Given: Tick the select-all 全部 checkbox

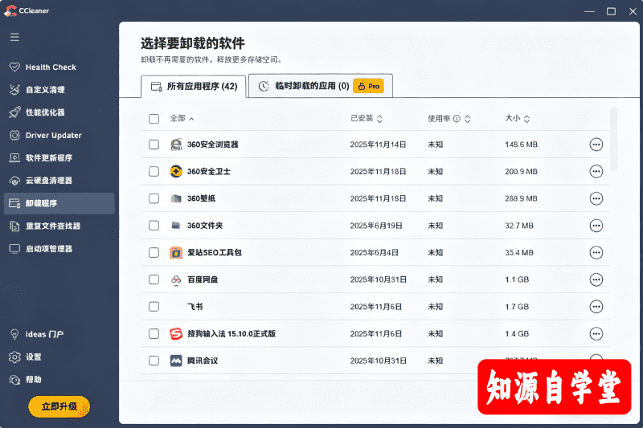Looking at the screenshot, I should pyautogui.click(x=154, y=119).
